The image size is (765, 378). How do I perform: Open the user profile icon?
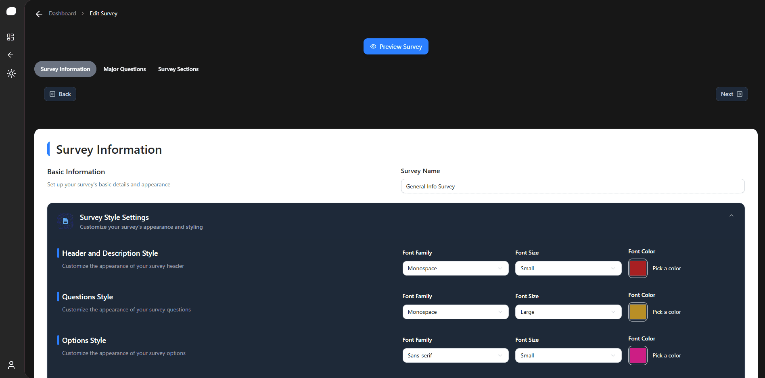11,365
